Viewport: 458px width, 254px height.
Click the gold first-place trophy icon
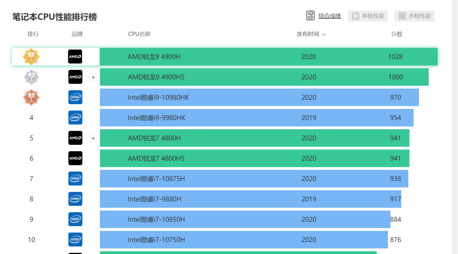(31, 57)
